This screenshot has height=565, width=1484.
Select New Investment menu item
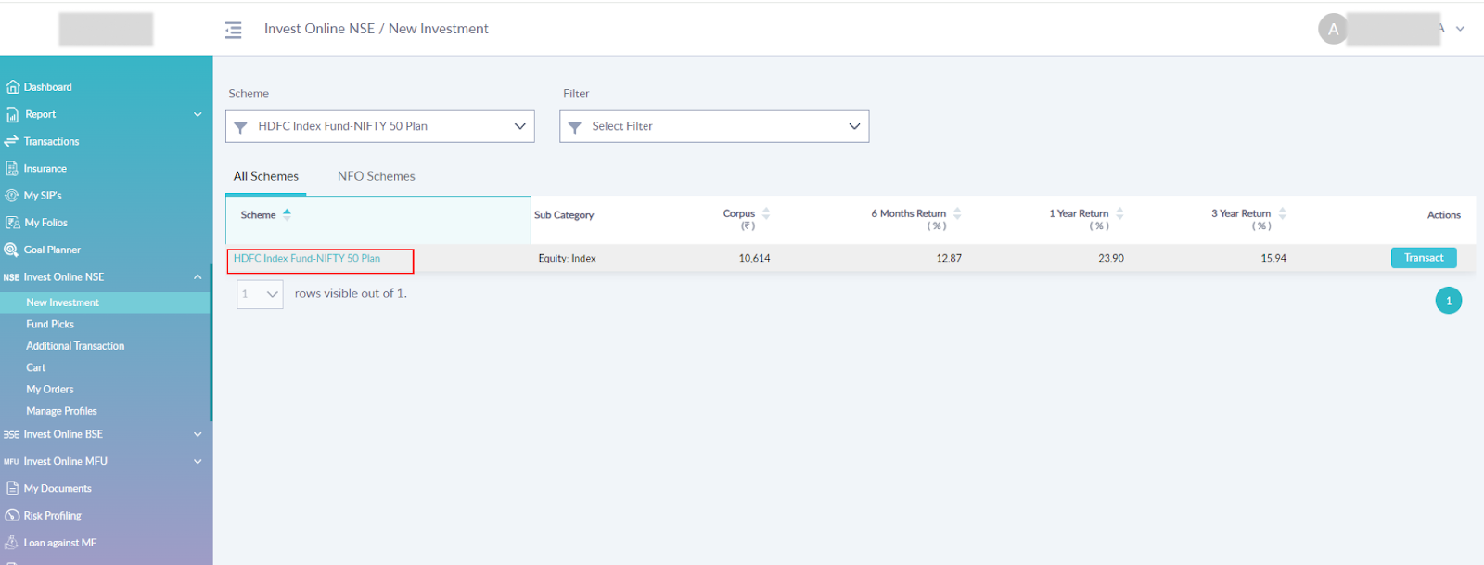point(62,302)
